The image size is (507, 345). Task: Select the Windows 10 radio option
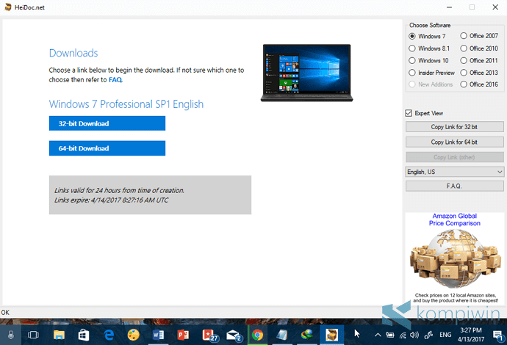click(x=412, y=61)
